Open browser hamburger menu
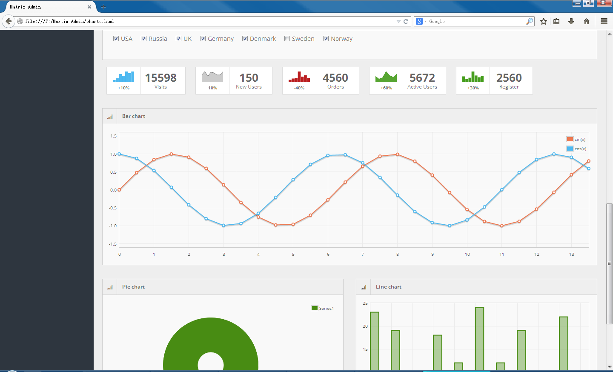The width and height of the screenshot is (613, 372). [x=604, y=21]
